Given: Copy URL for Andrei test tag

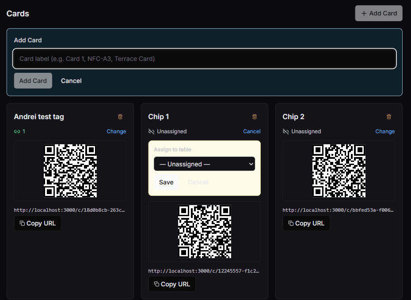Looking at the screenshot, I should point(38,223).
